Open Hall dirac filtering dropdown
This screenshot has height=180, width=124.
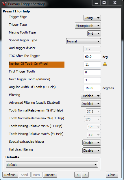[x=92, y=151]
